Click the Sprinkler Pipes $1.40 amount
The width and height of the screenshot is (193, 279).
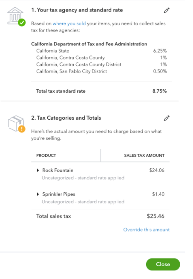[158, 194]
